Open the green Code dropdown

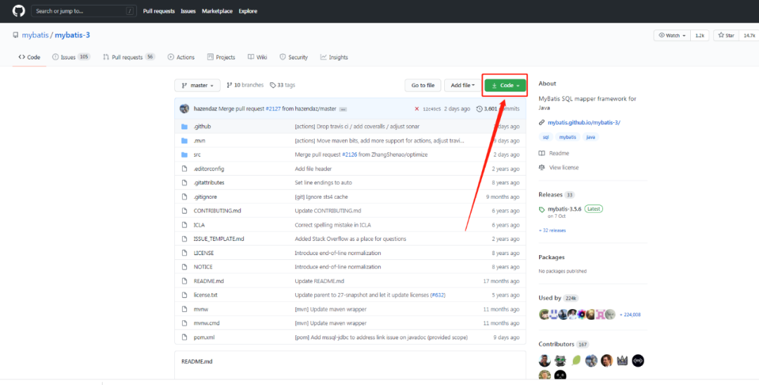pyautogui.click(x=505, y=85)
